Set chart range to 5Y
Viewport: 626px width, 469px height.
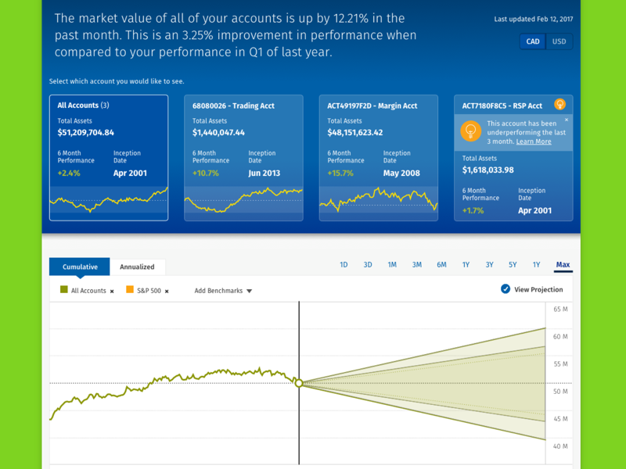click(513, 265)
